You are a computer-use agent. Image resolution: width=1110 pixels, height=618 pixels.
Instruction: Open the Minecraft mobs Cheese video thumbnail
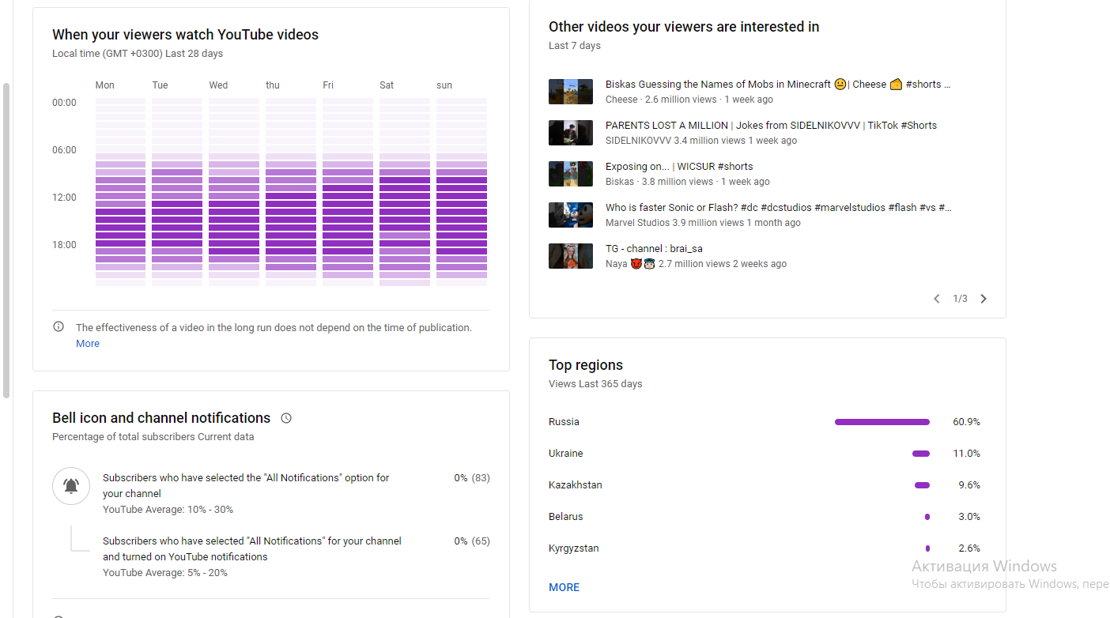[571, 92]
